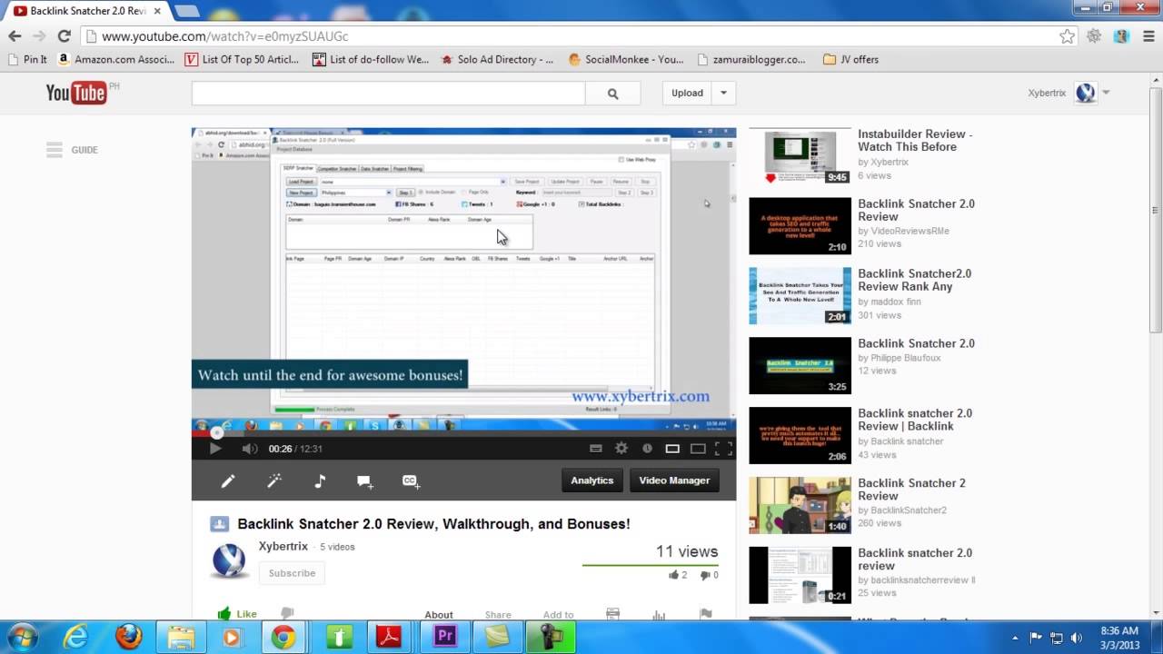The width and height of the screenshot is (1163, 654).
Task: Open the Share tab below the video
Action: [498, 615]
